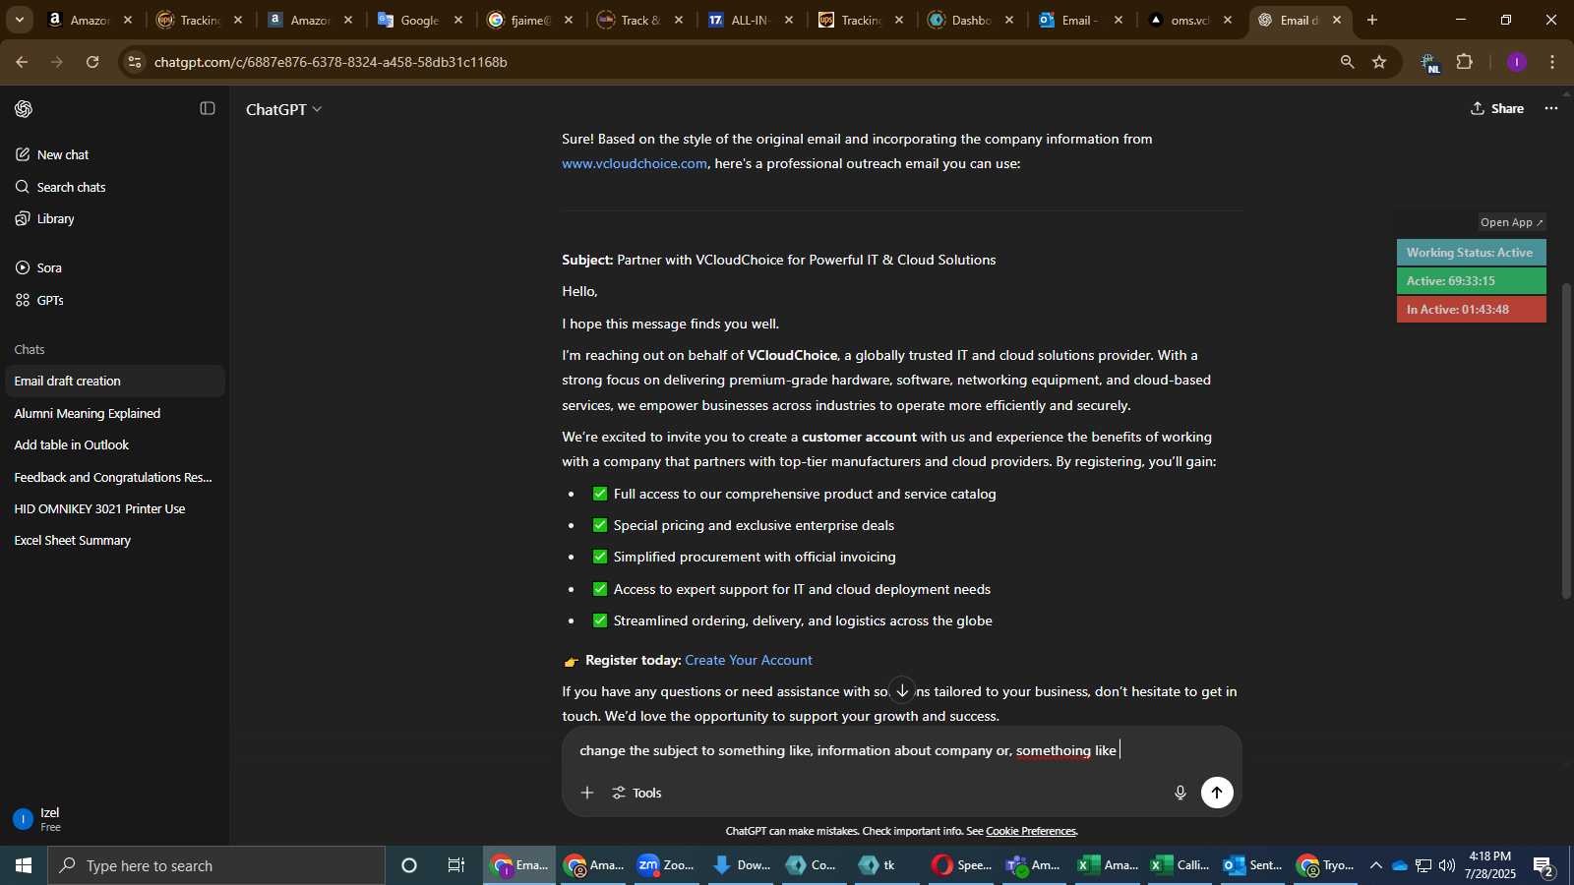This screenshot has height=885, width=1574.
Task: Open the HID OMNIKEY 3021 Printer Use chat
Action: click(x=114, y=508)
